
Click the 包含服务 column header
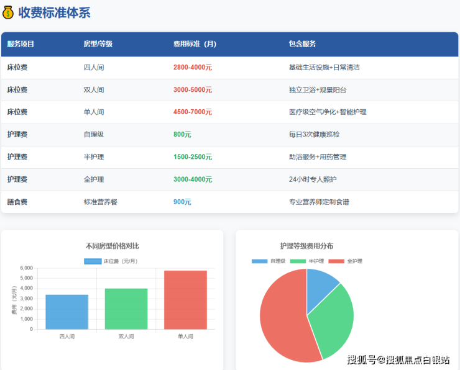click(302, 44)
